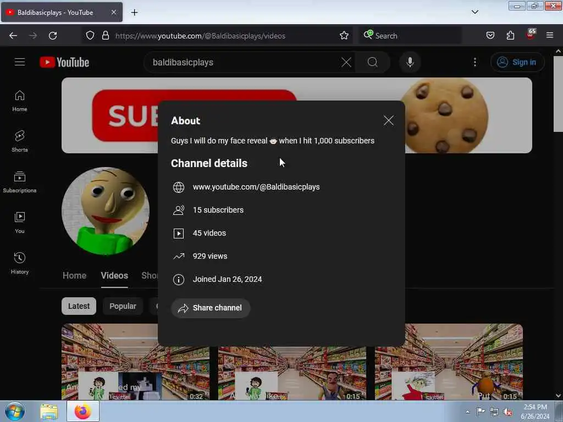The width and height of the screenshot is (563, 422).
Task: Switch to channel Home tab
Action: coord(74,276)
